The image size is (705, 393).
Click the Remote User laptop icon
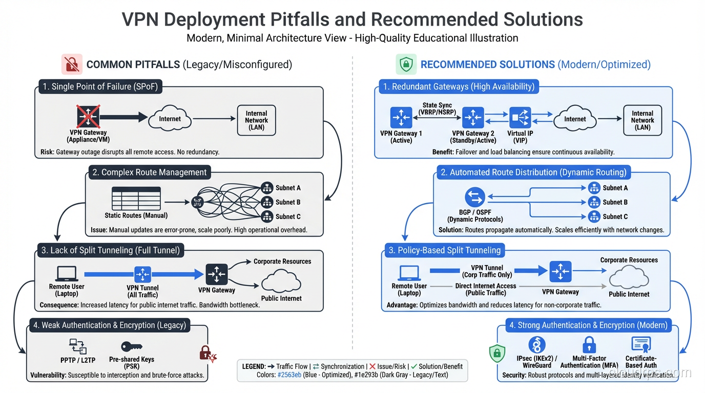(66, 274)
